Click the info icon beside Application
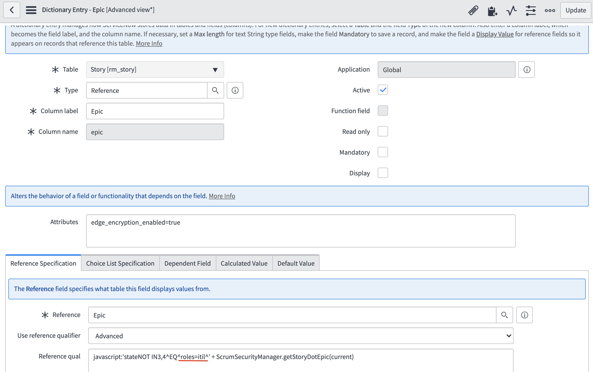Viewport: 593px width, 372px height. pos(526,69)
